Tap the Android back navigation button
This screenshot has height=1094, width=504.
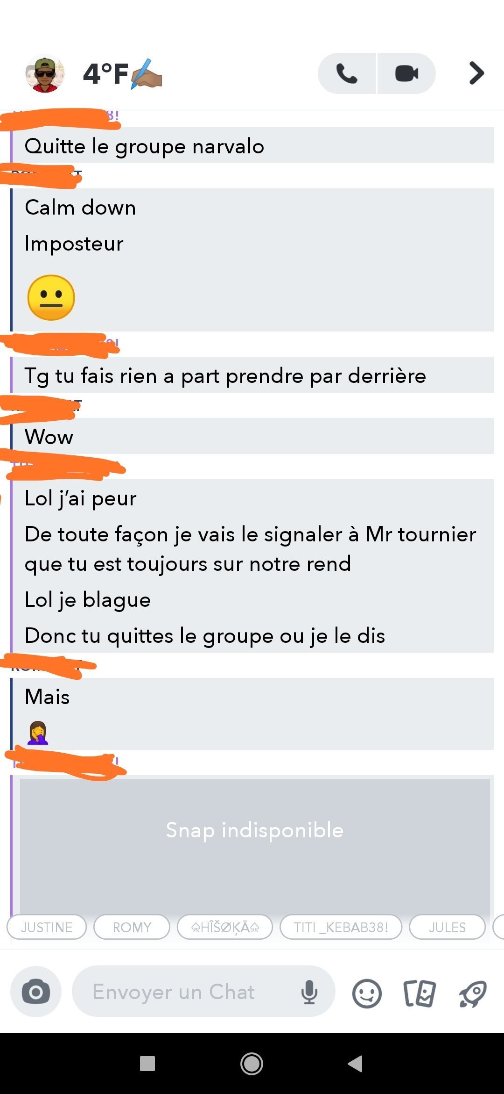356,1064
